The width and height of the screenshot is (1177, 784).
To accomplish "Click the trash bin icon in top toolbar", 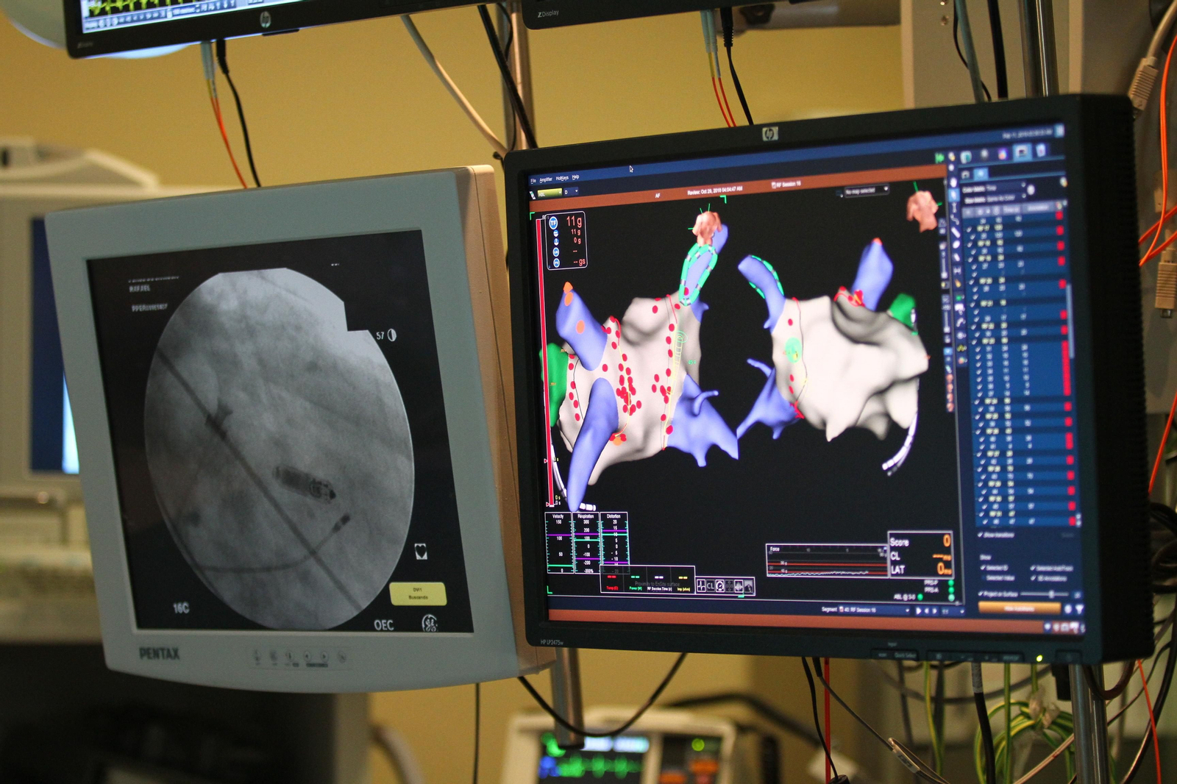I will pyautogui.click(x=1041, y=151).
